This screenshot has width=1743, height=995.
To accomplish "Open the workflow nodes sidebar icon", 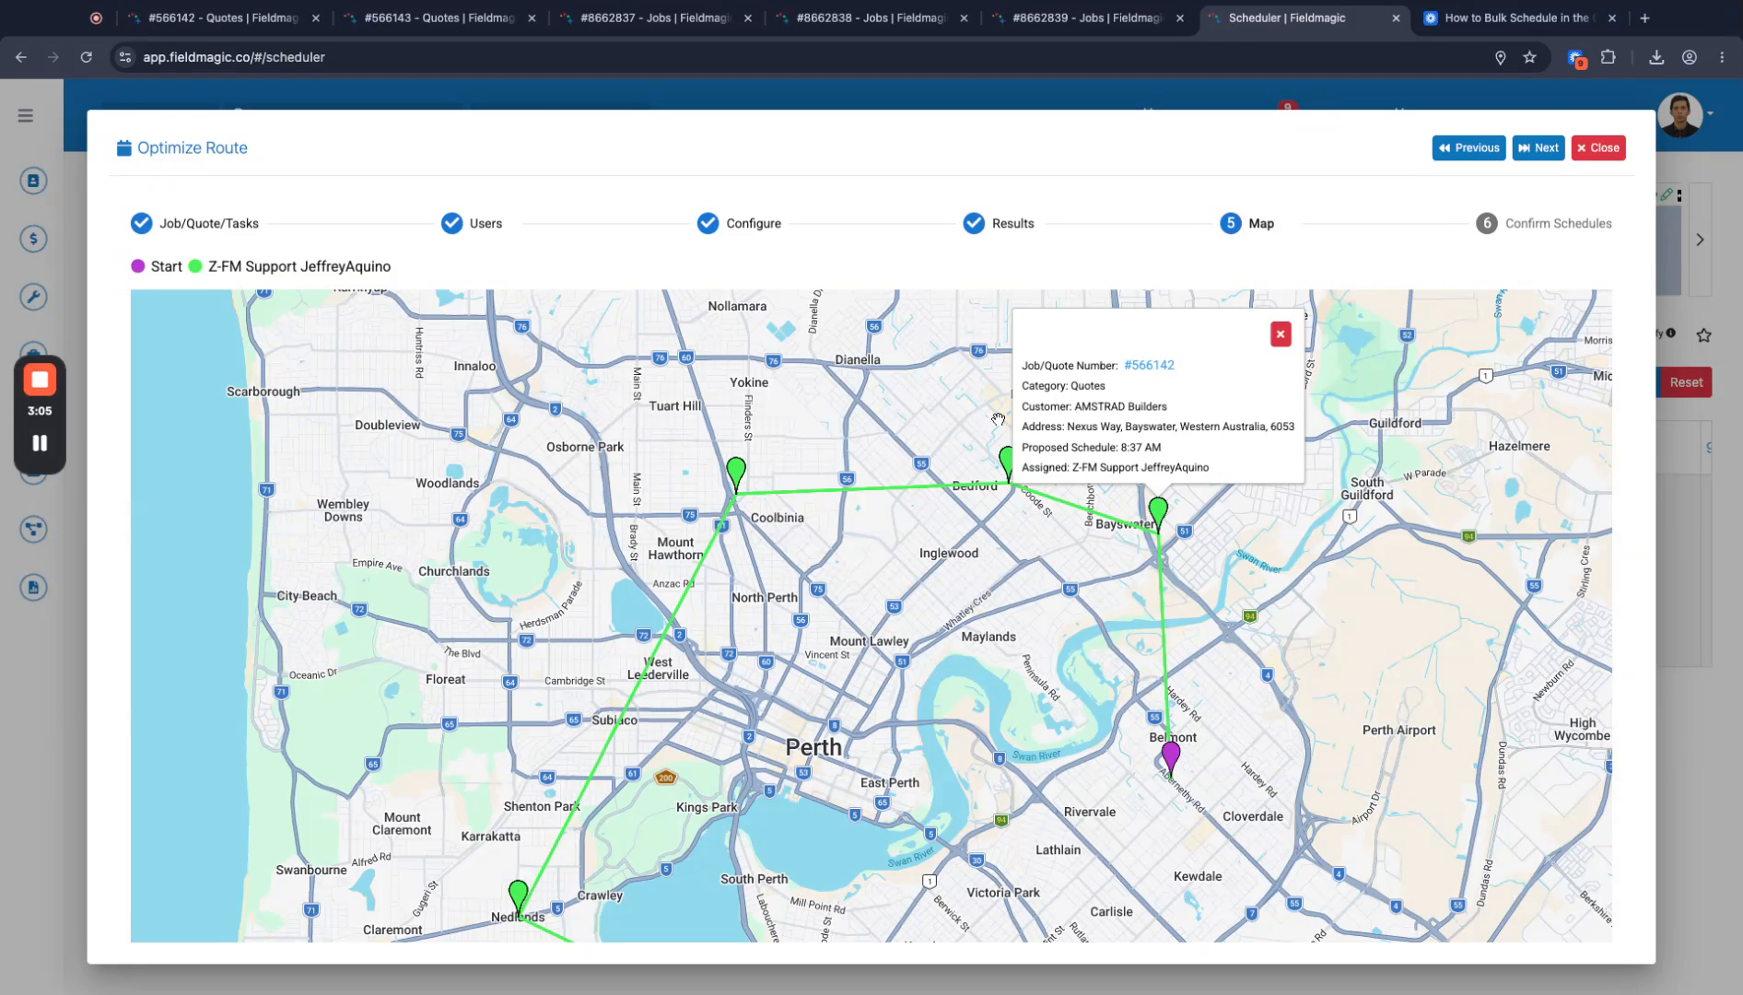I will tap(33, 529).
